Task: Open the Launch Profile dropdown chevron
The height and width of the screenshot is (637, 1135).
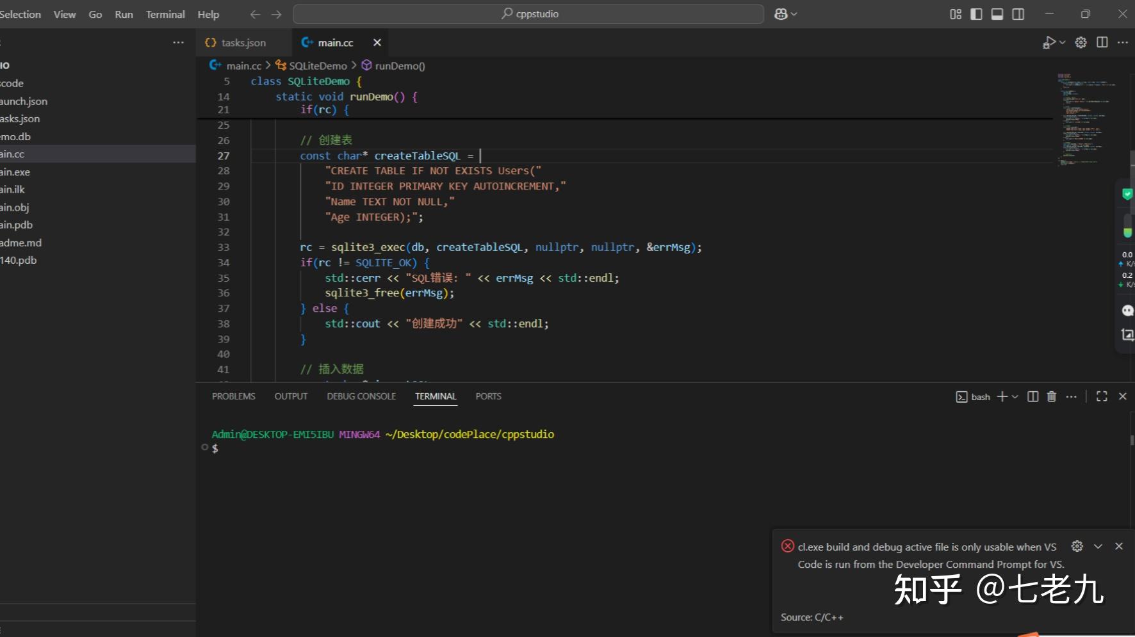Action: click(1015, 397)
